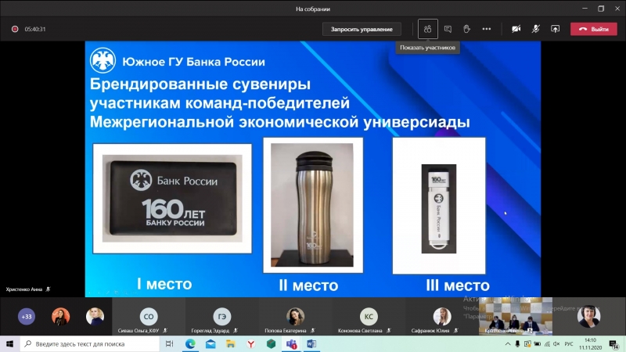Screen dimensions: 626x352
Task: Select Кононова Светлана participant tile
Action: point(369,317)
